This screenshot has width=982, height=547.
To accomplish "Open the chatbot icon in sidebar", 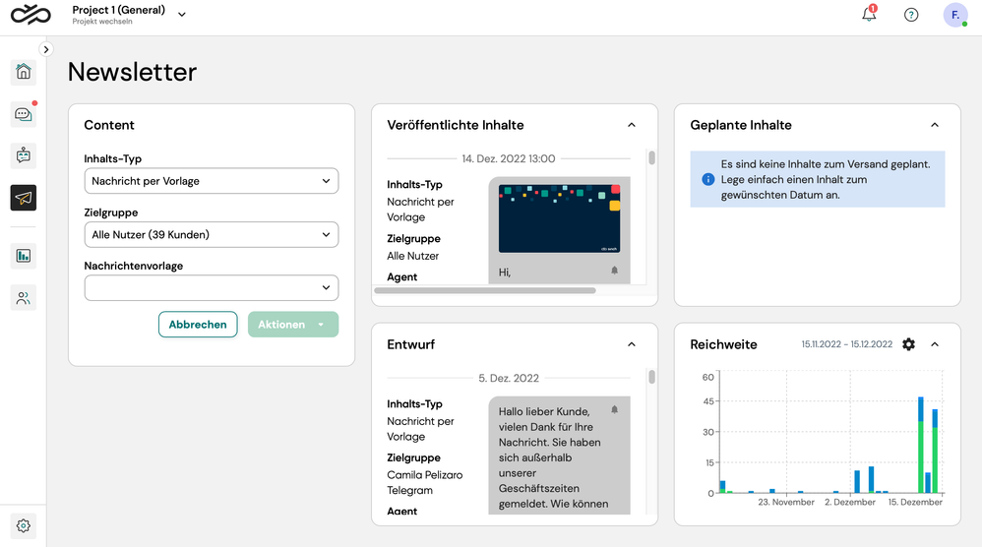I will pos(24,155).
